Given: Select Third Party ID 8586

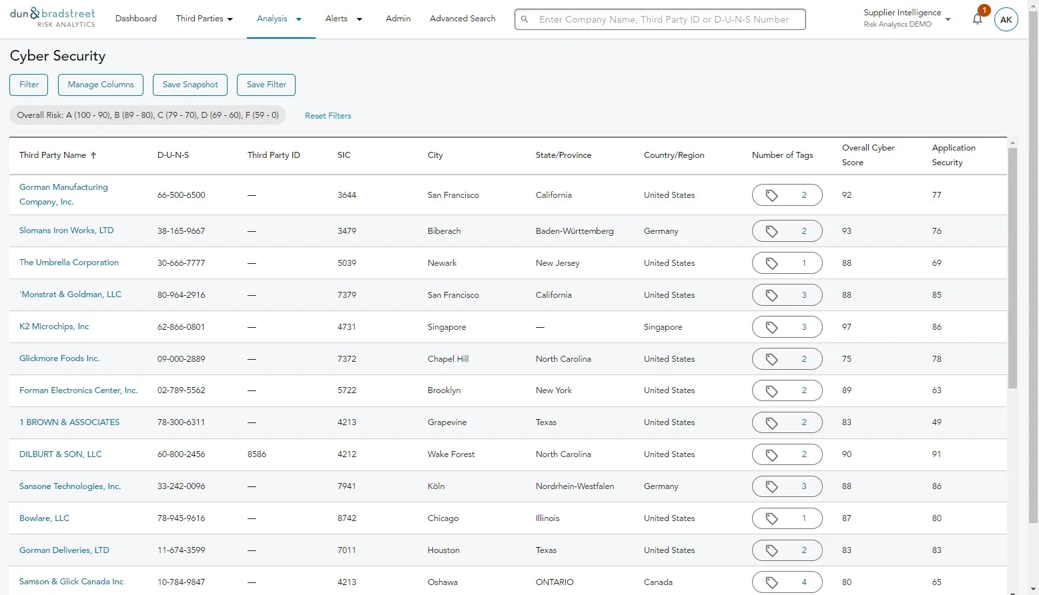Looking at the screenshot, I should tap(257, 454).
